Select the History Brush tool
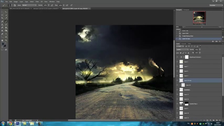Viewport: 224px width, 126px height. pyautogui.click(x=6, y=24)
